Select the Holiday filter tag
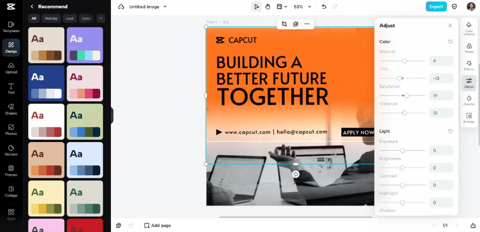480x232 pixels. coord(51,19)
